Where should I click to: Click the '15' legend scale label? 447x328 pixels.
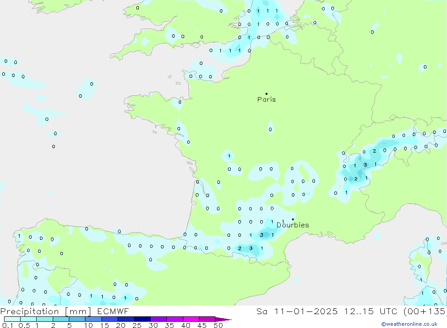coord(105,325)
